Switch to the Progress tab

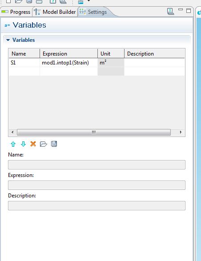(x=16, y=12)
